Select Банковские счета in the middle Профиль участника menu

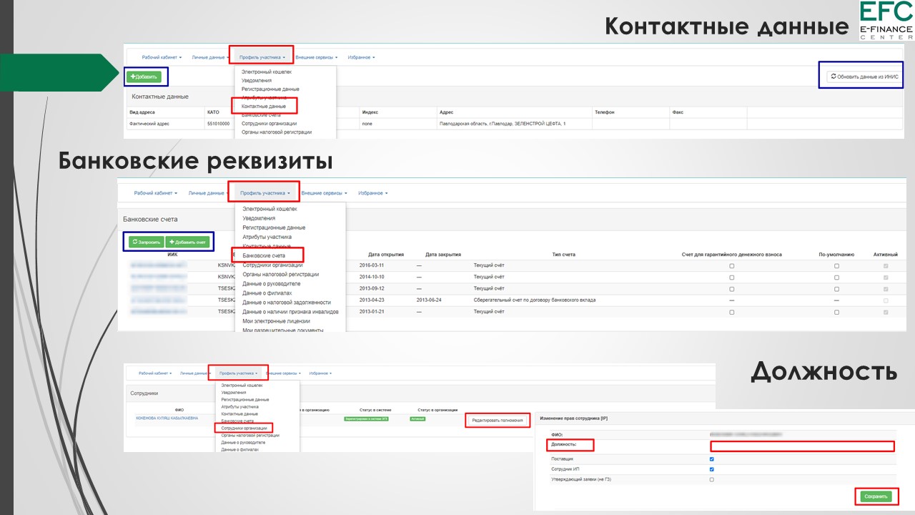264,255
